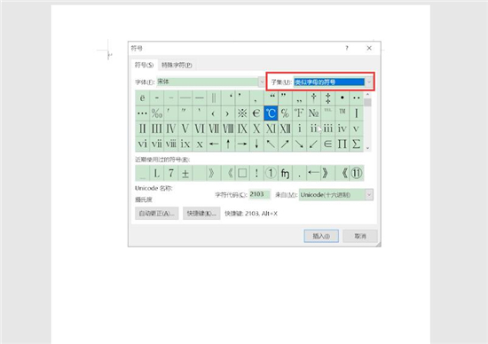Pick the № numero sign symbol
The height and width of the screenshot is (344, 488).
[313, 113]
